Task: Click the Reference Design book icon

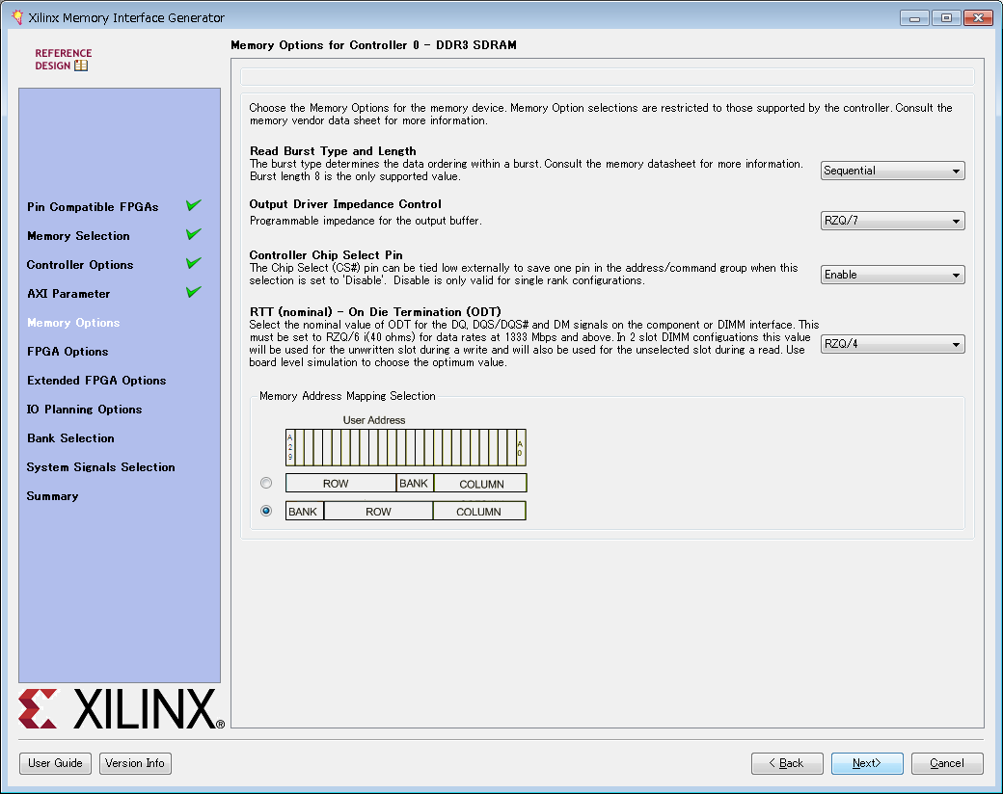Action: 81,66
